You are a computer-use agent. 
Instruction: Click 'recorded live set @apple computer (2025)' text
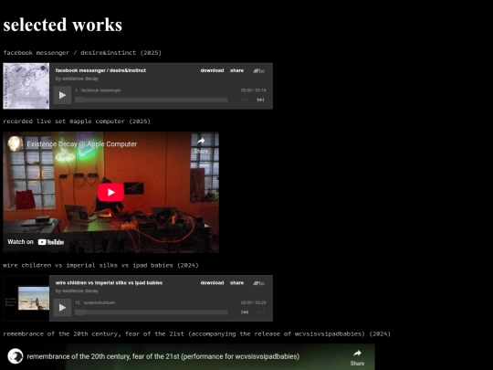coord(77,122)
